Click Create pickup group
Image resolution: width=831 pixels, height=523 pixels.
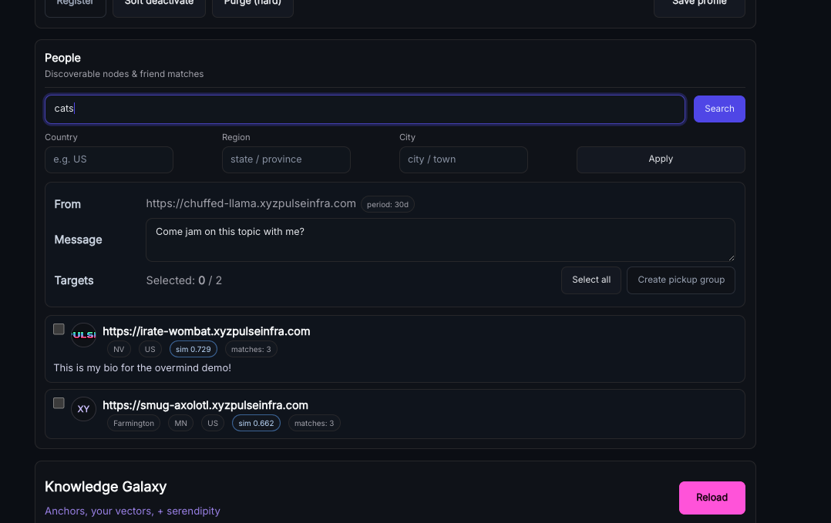[x=681, y=280]
